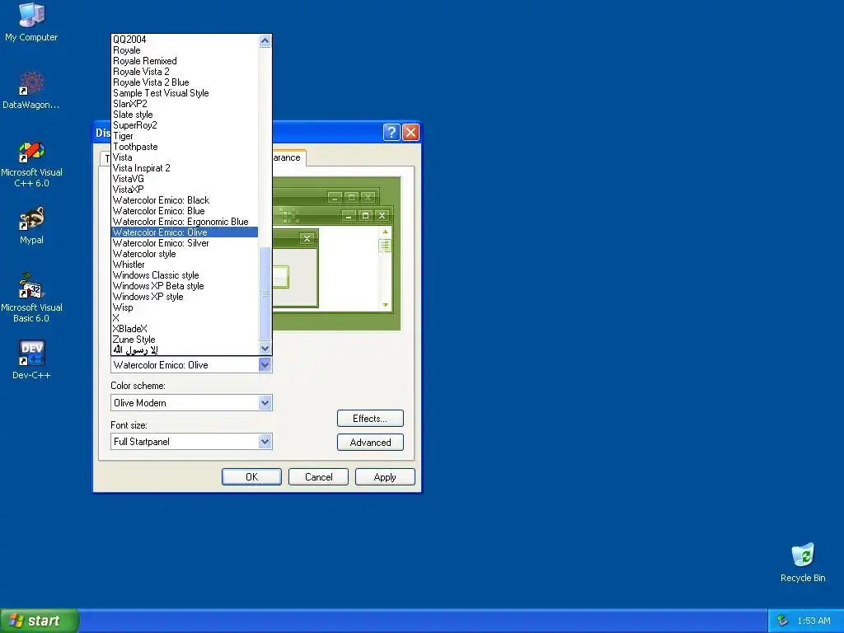Click the Advanced button
Viewport: 844px width, 633px height.
tap(370, 443)
